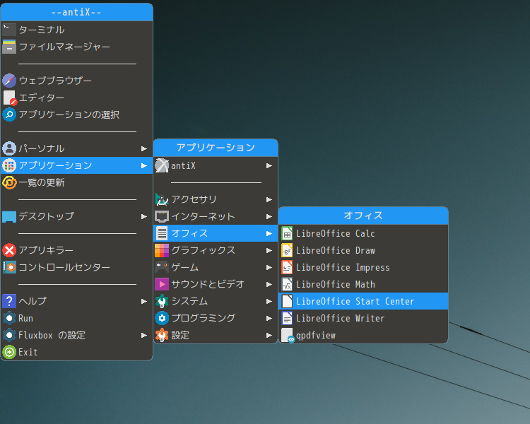Choose LibreOffice Impress entry
The height and width of the screenshot is (424, 530).
click(x=363, y=267)
